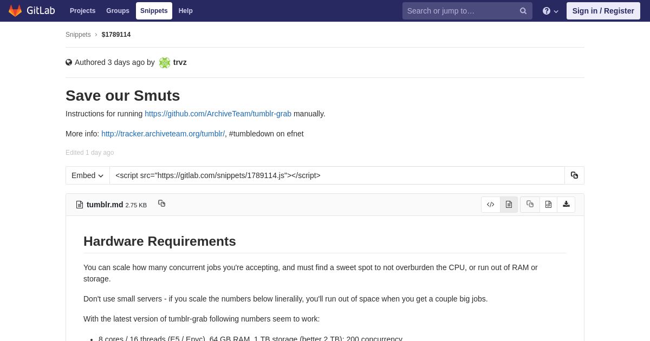Focus the Search or jump to field

point(467,11)
